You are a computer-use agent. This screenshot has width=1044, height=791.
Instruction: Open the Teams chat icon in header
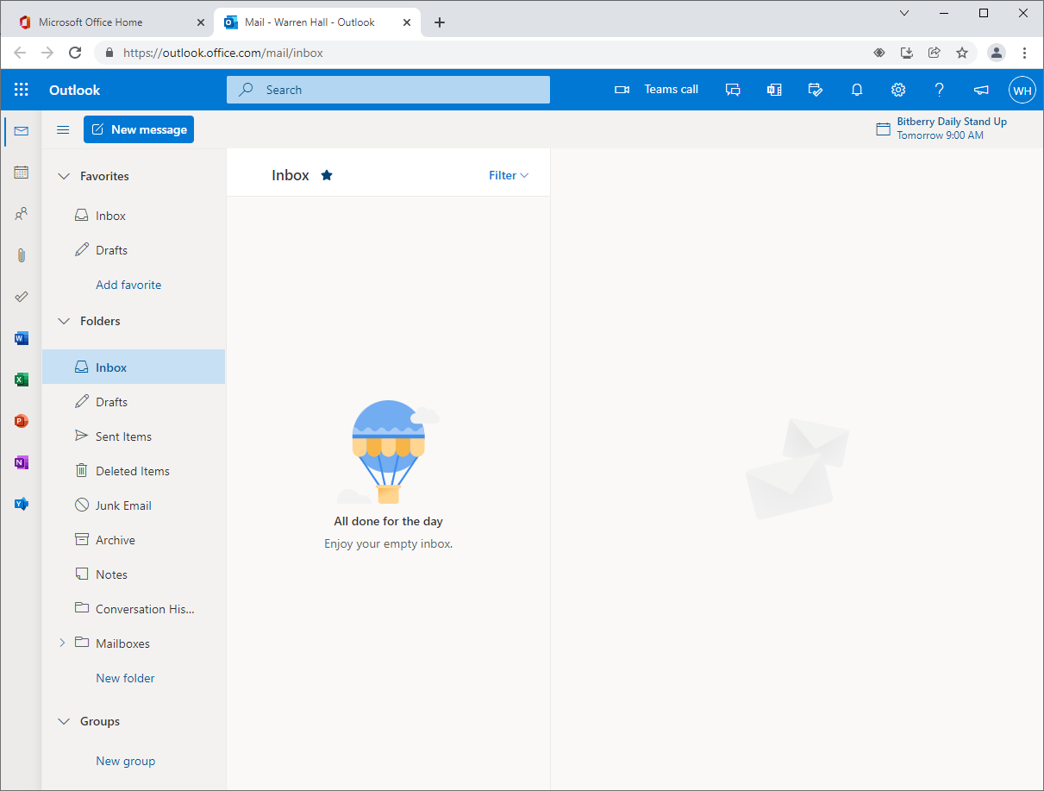[x=733, y=90]
